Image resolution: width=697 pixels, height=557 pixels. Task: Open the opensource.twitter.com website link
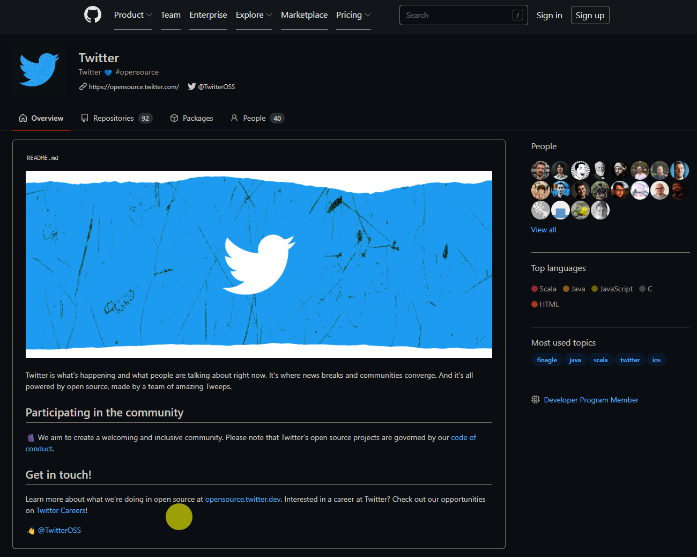[x=134, y=86]
